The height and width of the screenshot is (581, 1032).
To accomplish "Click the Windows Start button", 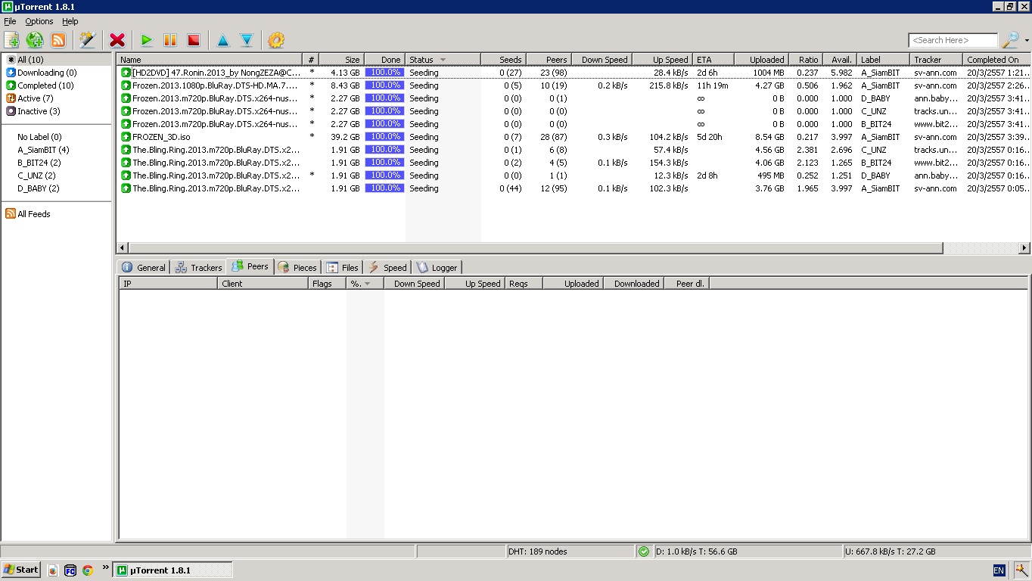I will (x=20, y=570).
